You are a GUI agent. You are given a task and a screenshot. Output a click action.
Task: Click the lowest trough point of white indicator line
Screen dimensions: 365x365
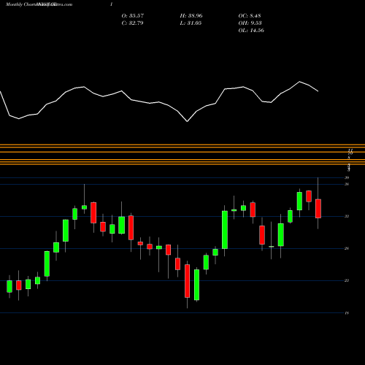(187, 121)
